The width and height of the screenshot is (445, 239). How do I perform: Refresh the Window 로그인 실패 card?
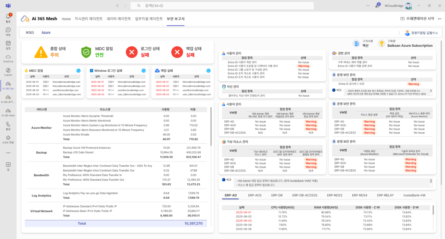coord(144,70)
